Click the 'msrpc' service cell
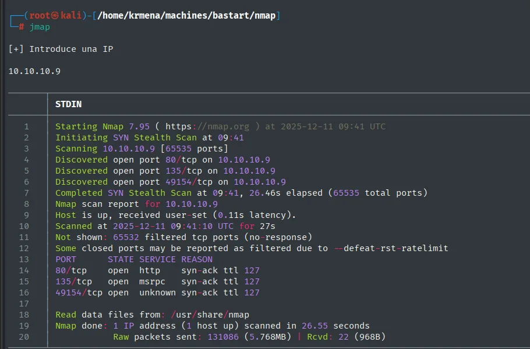530x349 pixels. pyautogui.click(x=152, y=281)
